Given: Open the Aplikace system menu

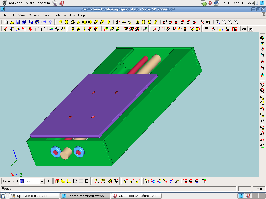Looking at the screenshot, I should tap(15, 3).
